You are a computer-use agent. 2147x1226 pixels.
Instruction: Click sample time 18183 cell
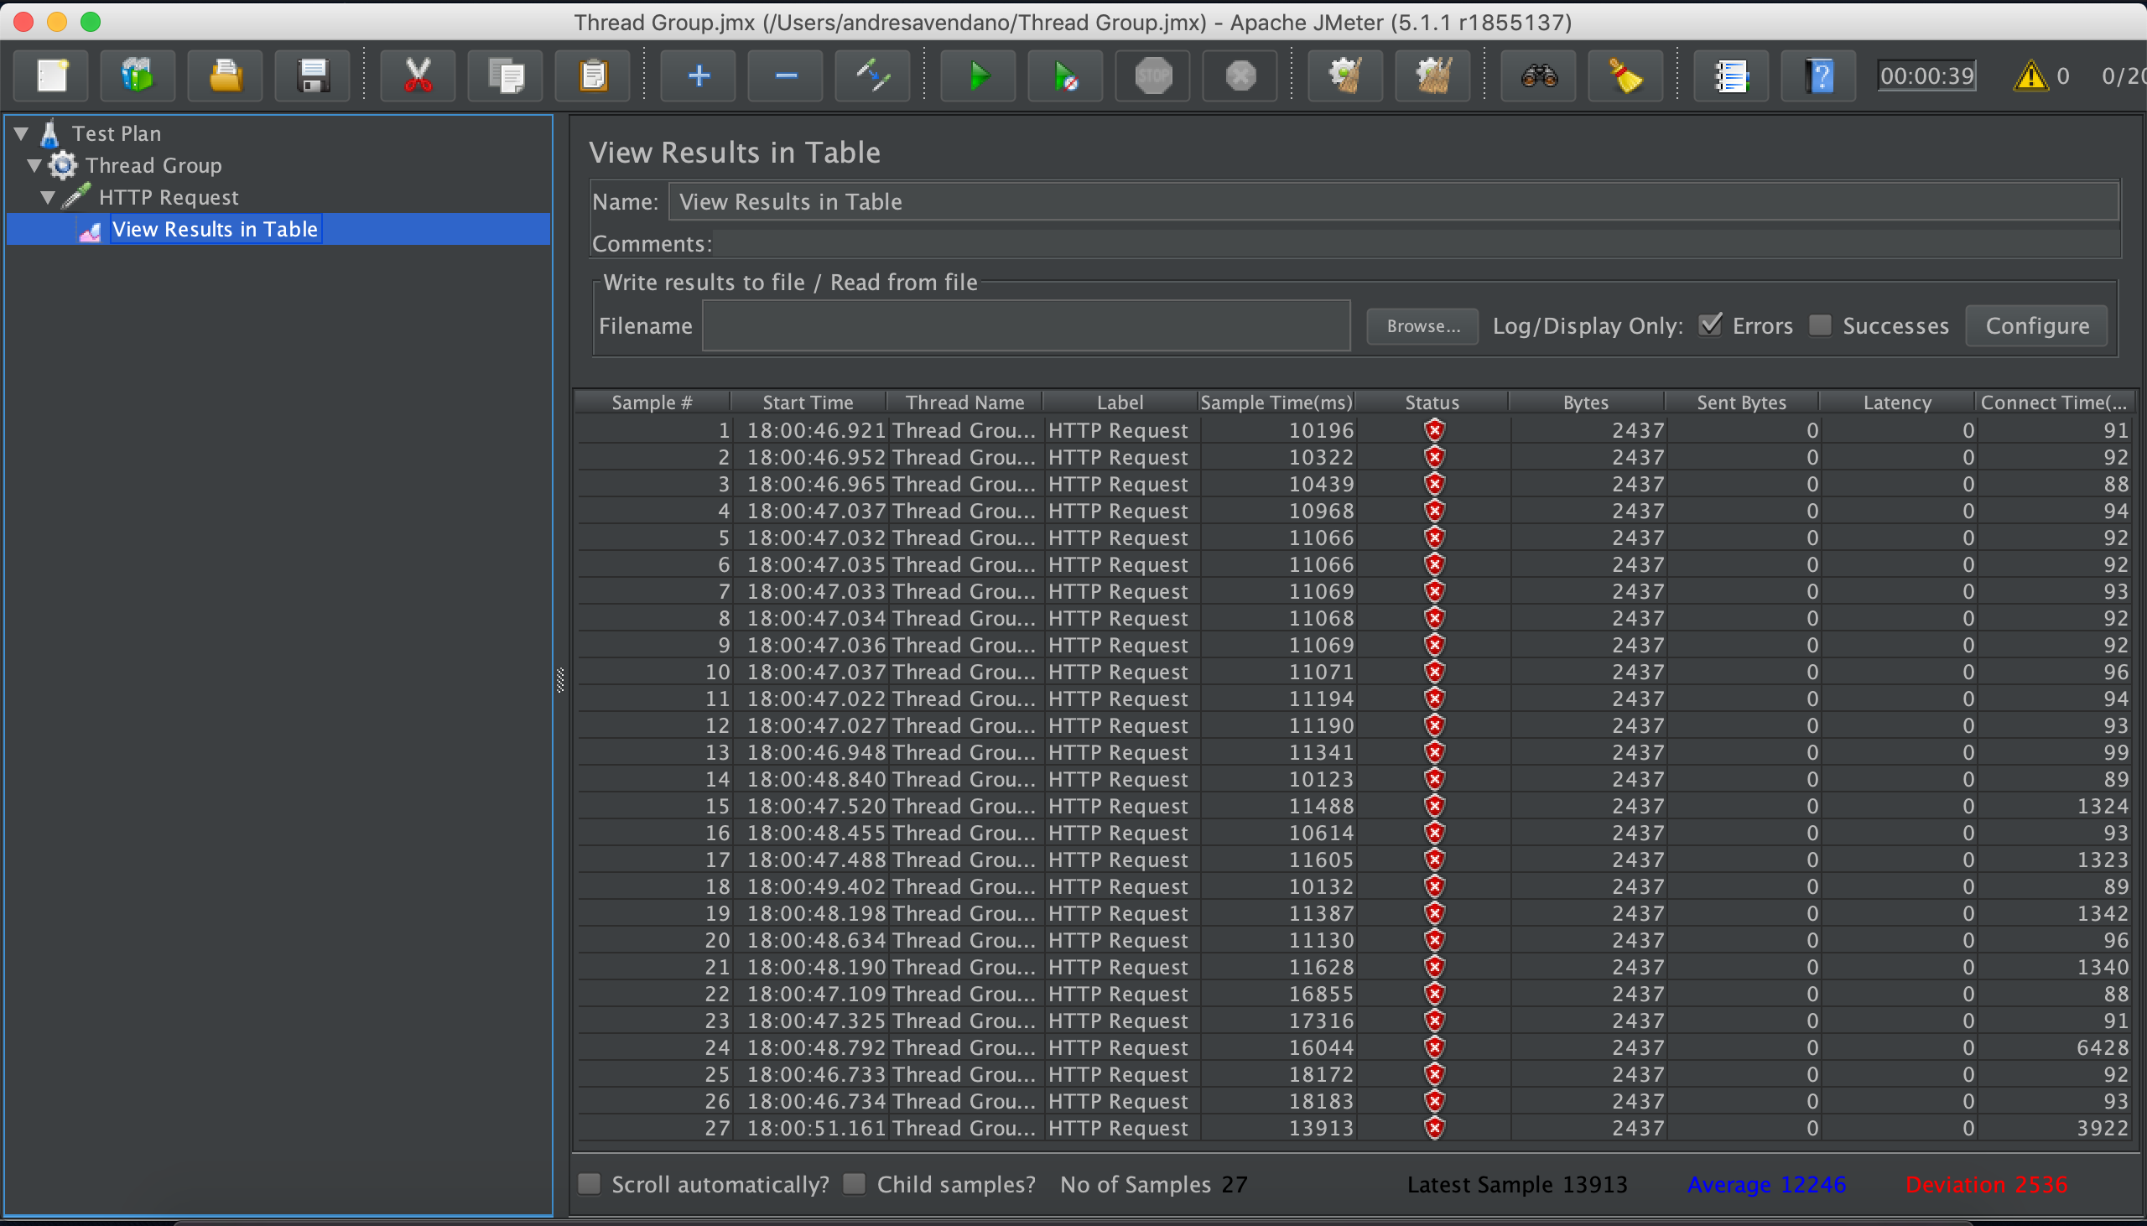tap(1278, 1101)
